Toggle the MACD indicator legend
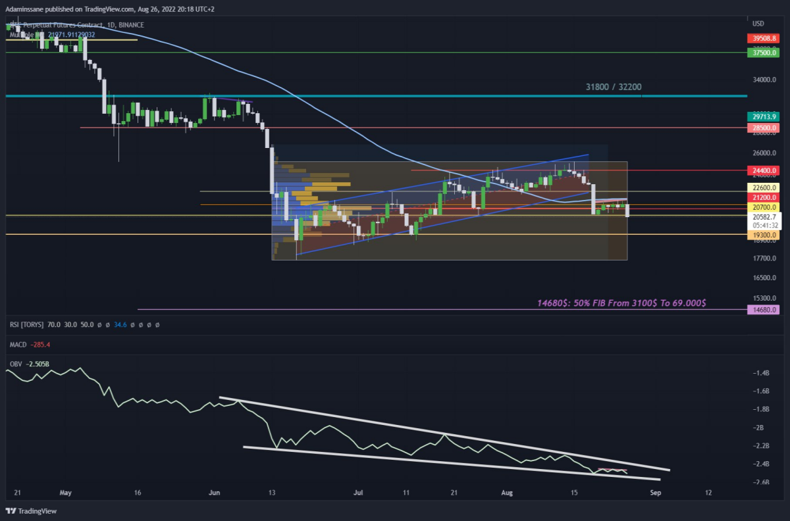 (x=18, y=344)
